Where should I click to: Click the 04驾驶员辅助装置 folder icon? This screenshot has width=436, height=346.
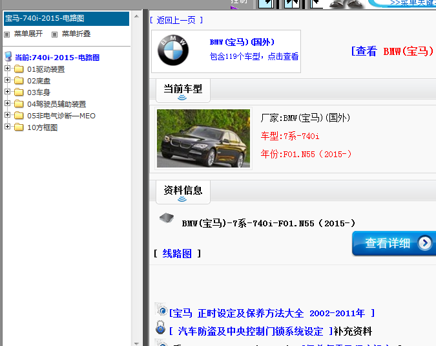point(19,104)
